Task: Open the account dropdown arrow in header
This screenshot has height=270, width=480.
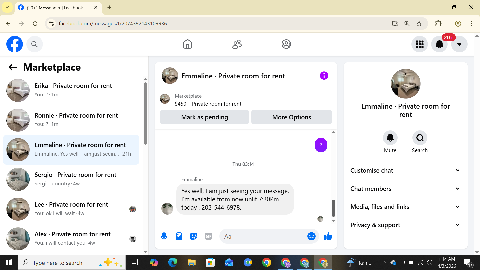Action: [x=459, y=44]
